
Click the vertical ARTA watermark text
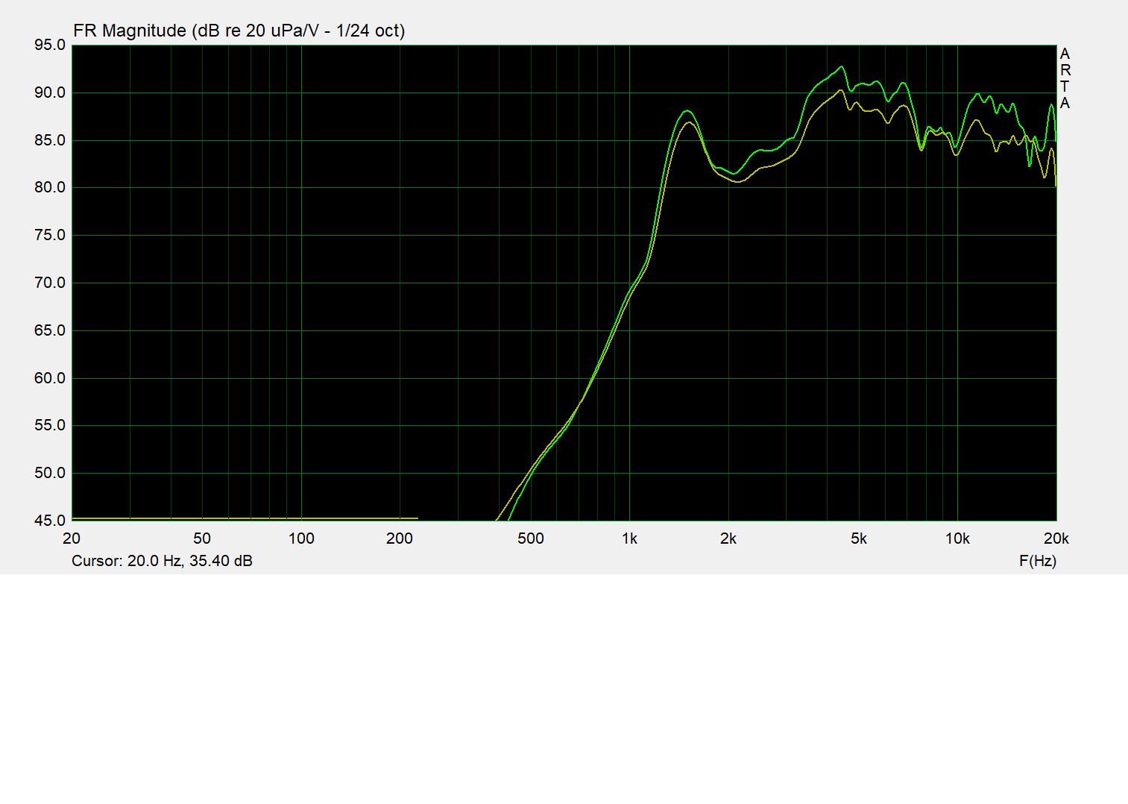(x=1065, y=78)
